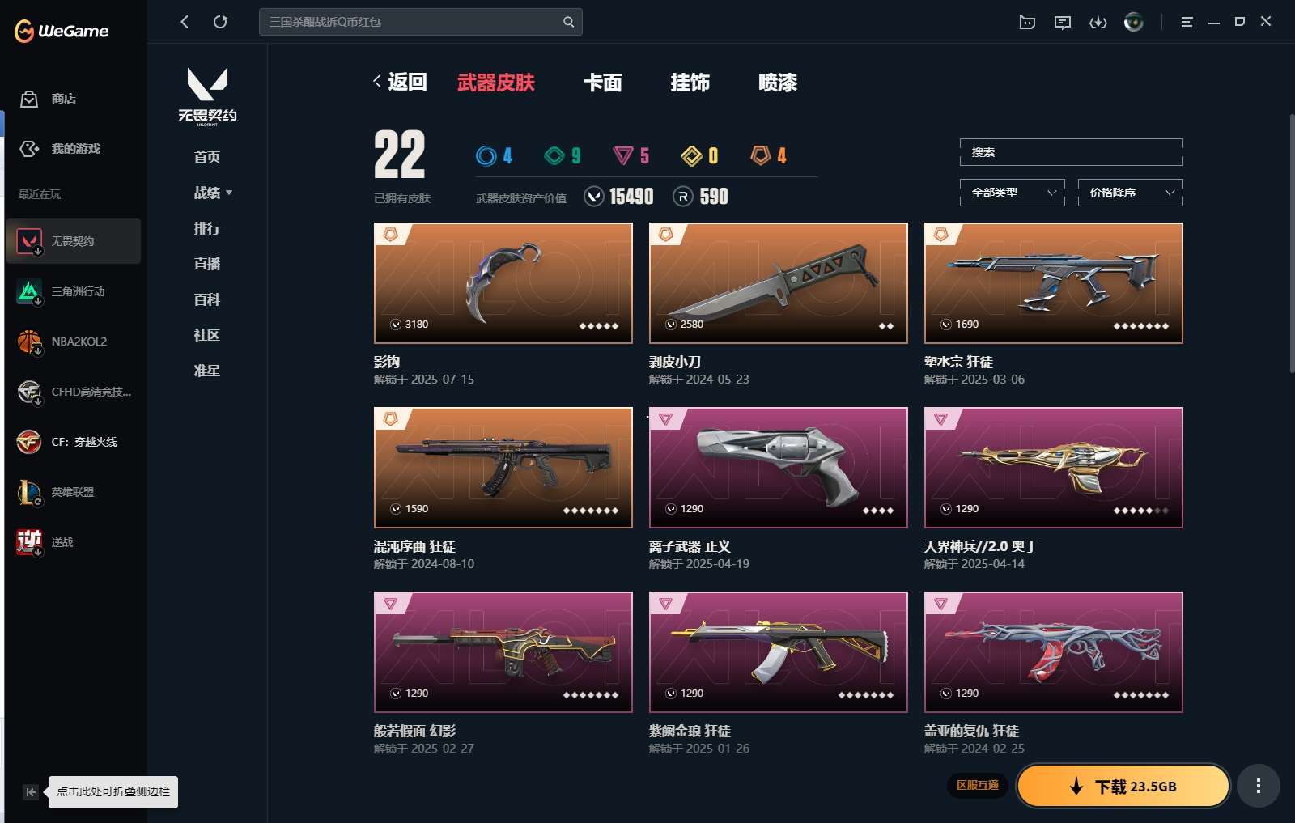Collapse the sidebar with the fold icon
1295x823 pixels.
coord(30,792)
